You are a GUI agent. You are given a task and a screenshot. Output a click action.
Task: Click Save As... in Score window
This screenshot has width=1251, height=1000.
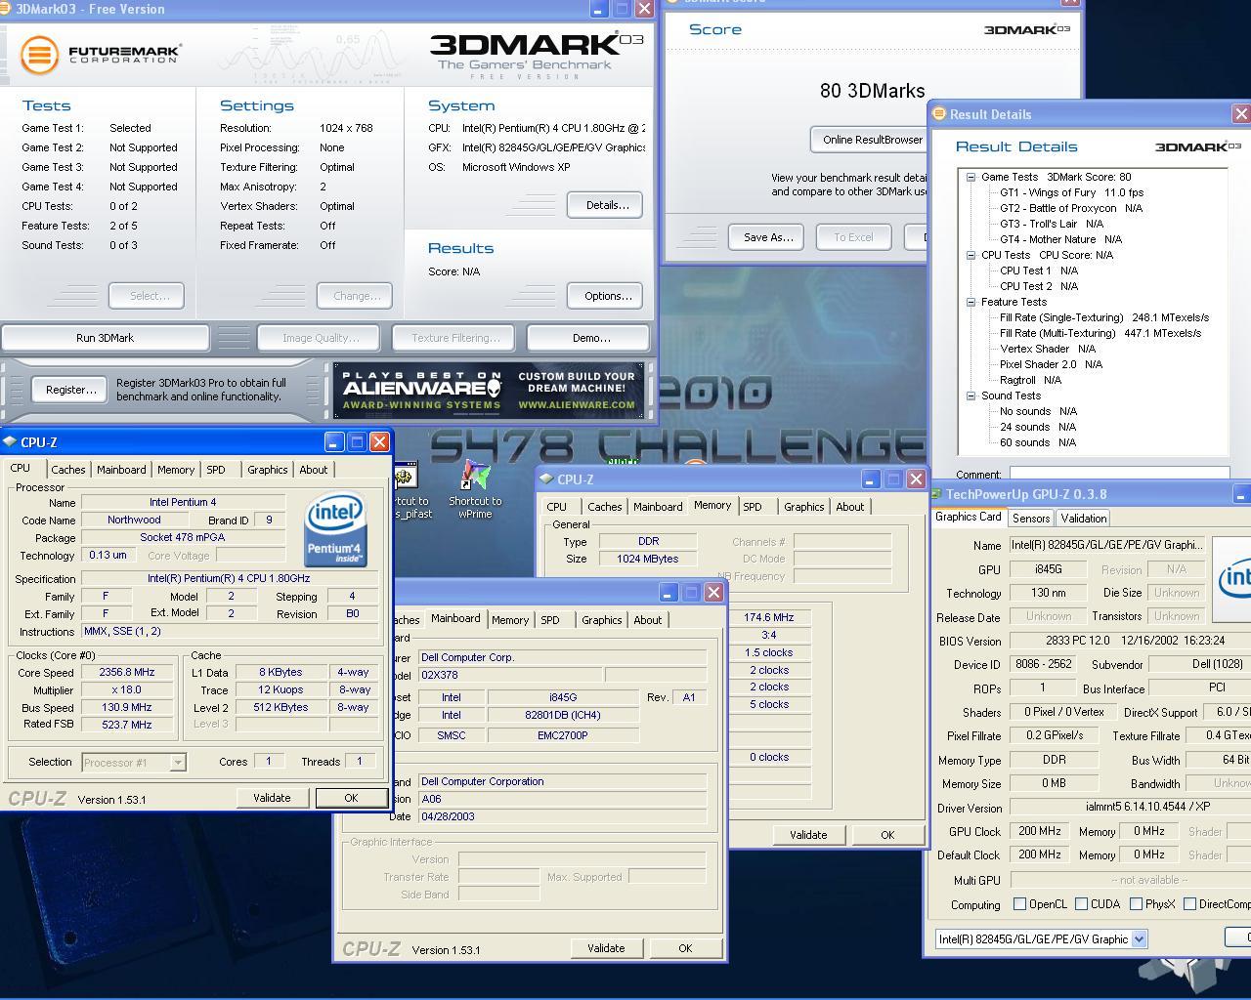pos(767,237)
